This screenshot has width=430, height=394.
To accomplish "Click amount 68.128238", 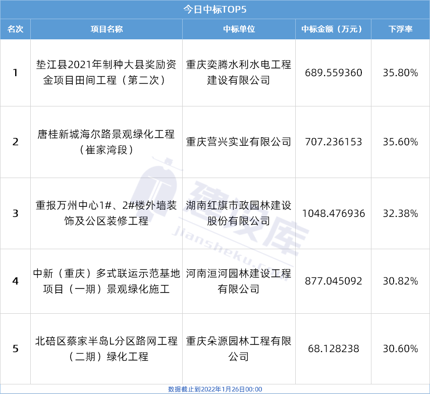I will pyautogui.click(x=334, y=349).
